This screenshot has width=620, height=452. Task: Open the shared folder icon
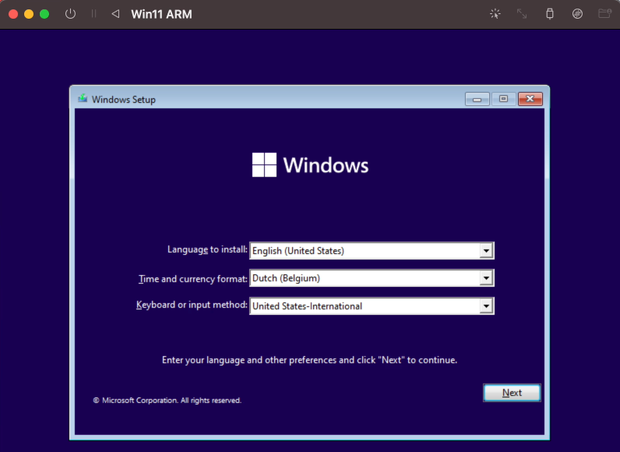tap(604, 14)
